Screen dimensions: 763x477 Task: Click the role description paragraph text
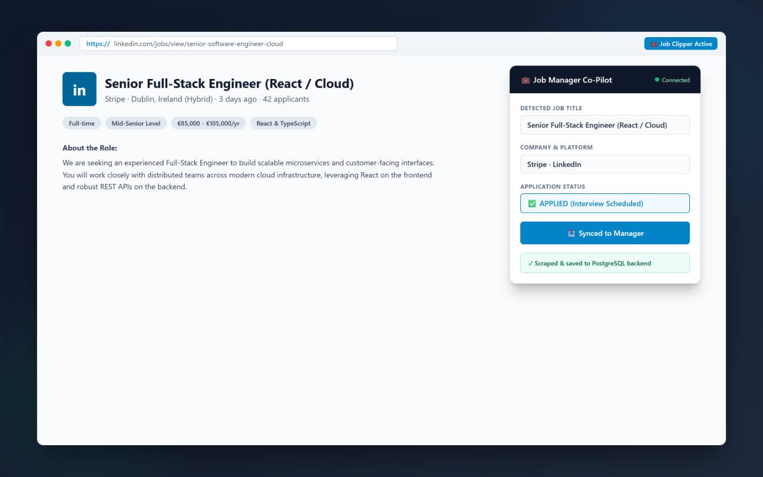249,175
